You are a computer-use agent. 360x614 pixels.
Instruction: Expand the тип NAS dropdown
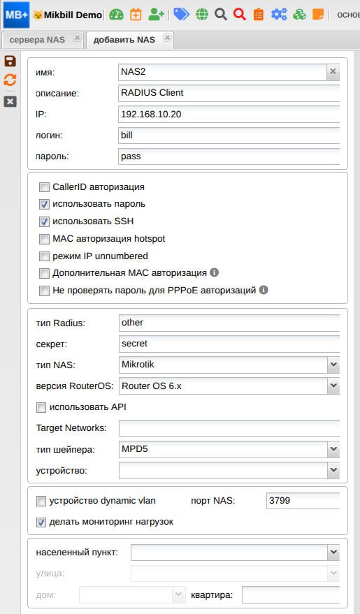coord(333,365)
